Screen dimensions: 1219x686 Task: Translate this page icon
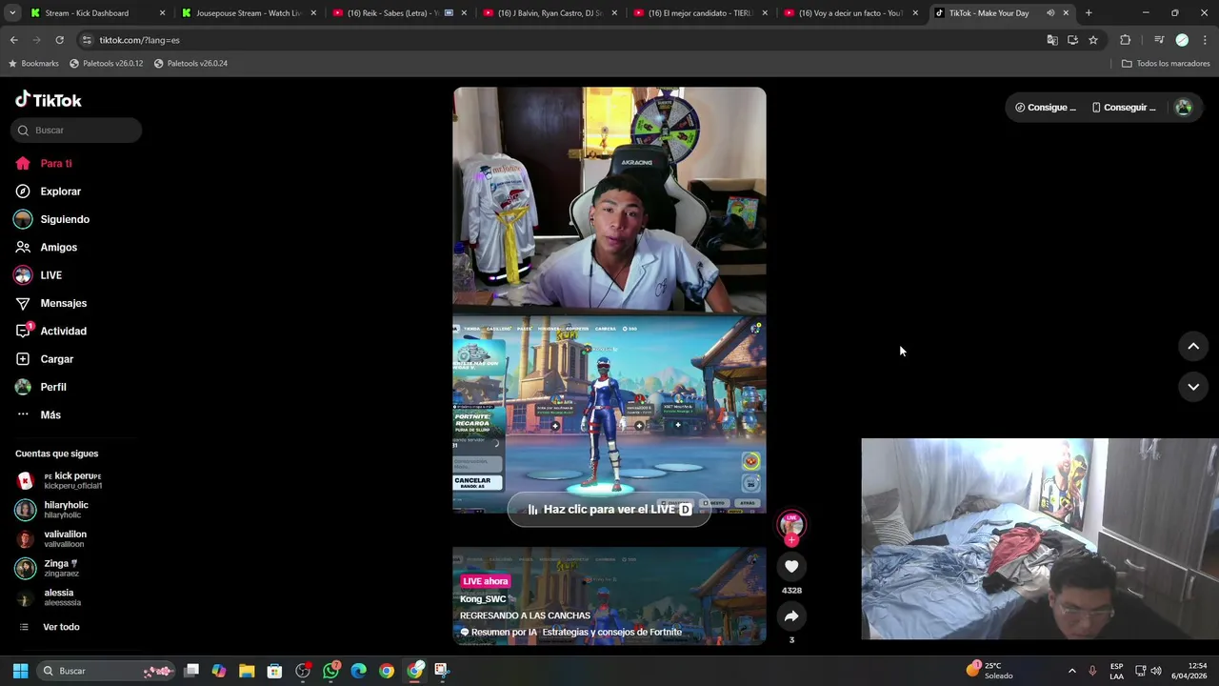click(x=1052, y=40)
